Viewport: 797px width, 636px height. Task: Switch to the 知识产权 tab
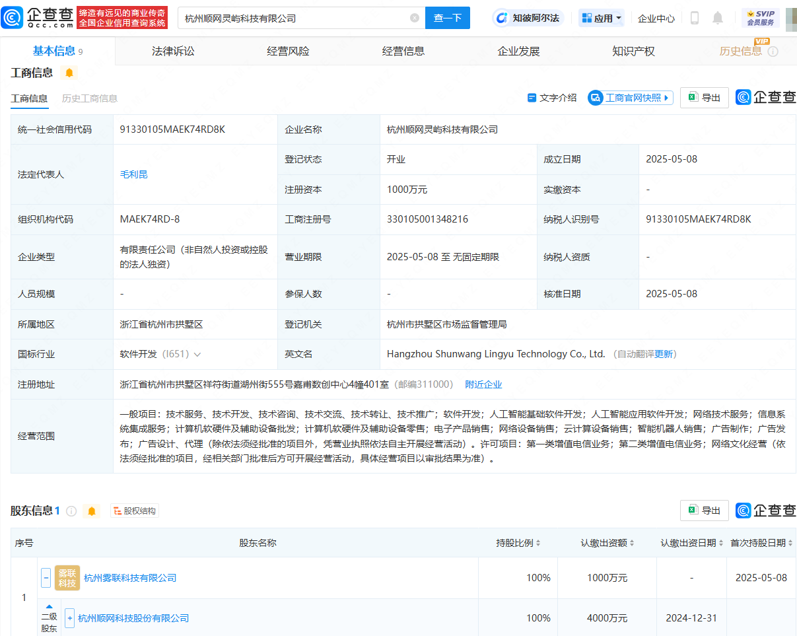click(x=633, y=51)
